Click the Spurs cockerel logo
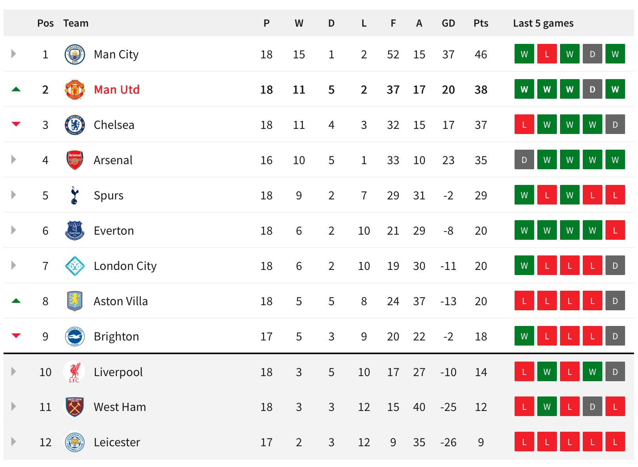This screenshot has width=638, height=467. (74, 195)
